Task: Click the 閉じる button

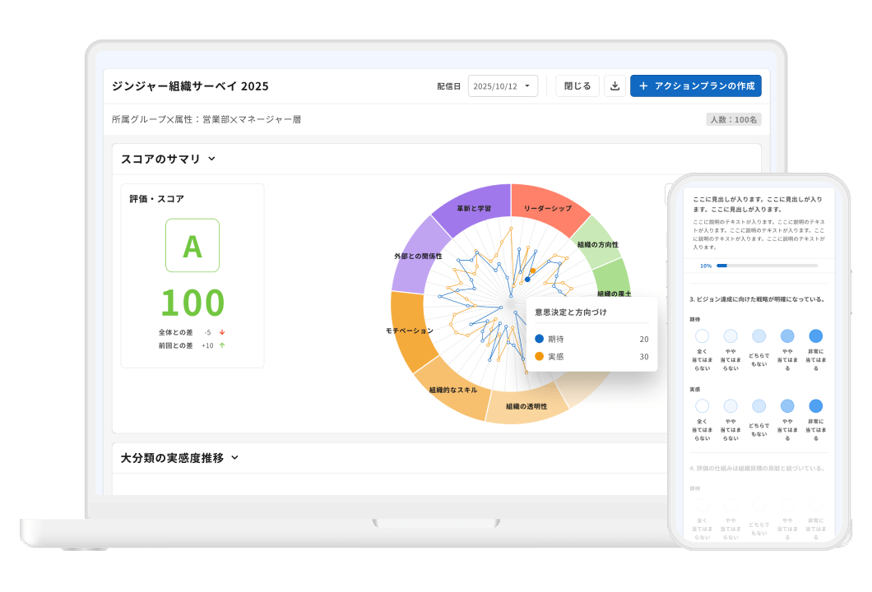Action: click(x=577, y=86)
